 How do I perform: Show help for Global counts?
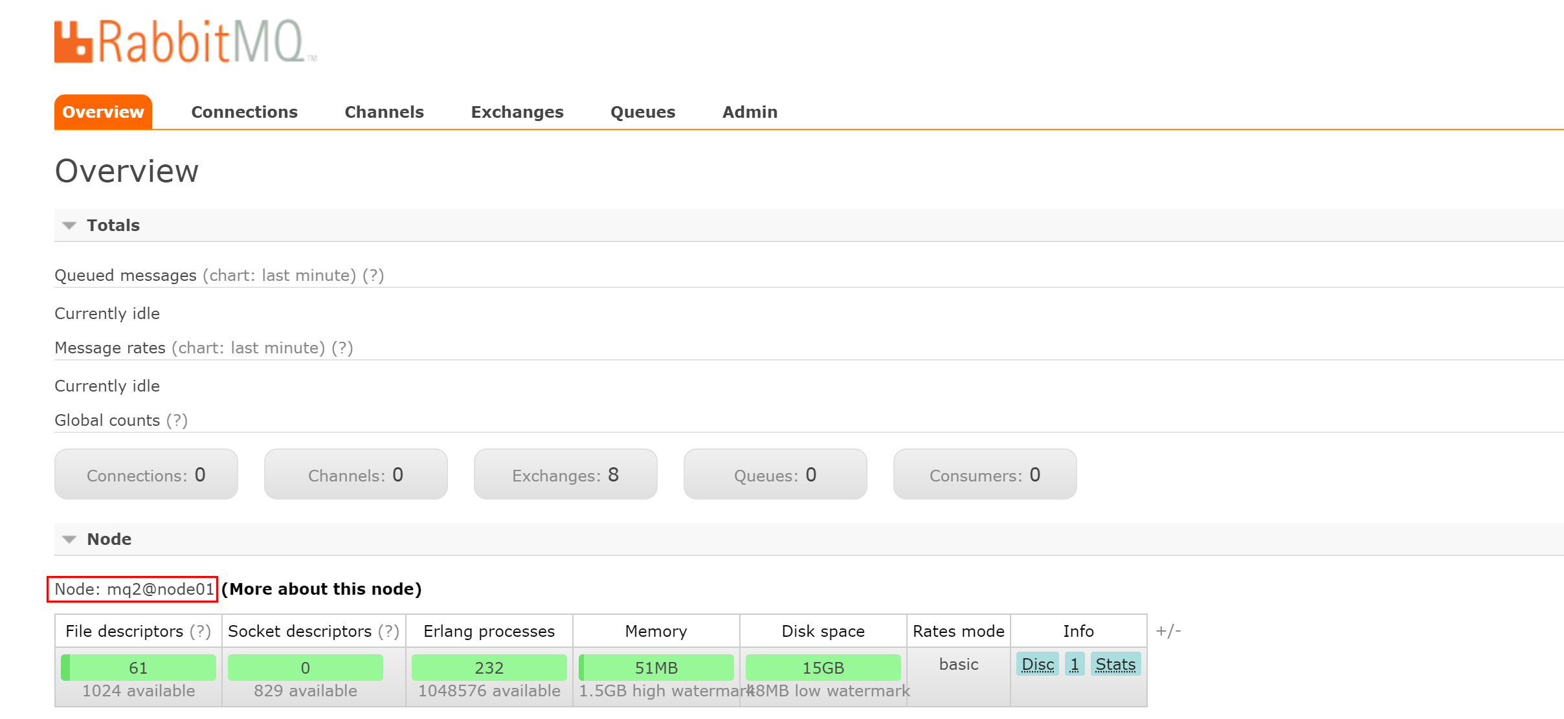tap(177, 421)
